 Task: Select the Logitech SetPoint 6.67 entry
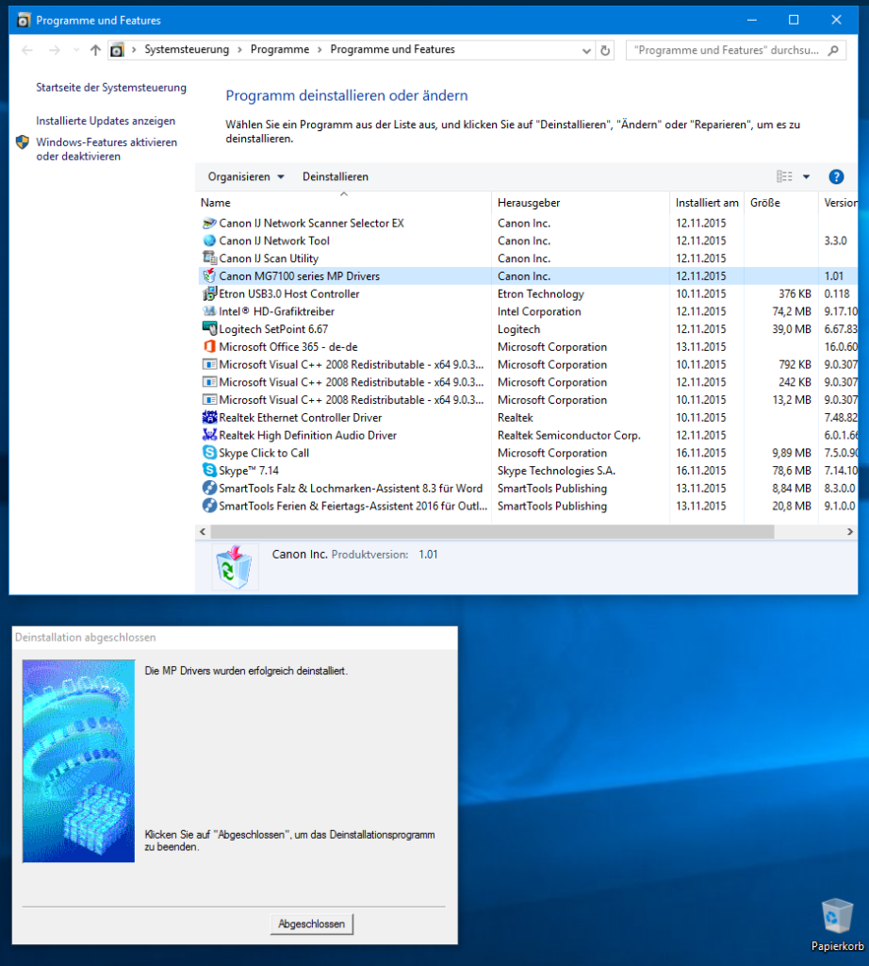pyautogui.click(x=273, y=329)
